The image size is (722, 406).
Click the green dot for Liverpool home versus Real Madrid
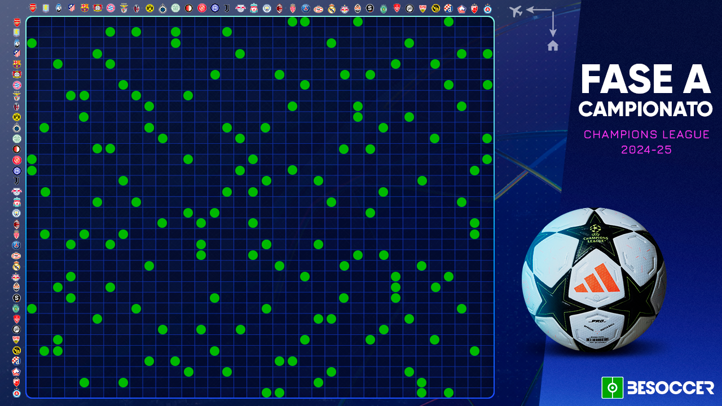tap(332, 202)
